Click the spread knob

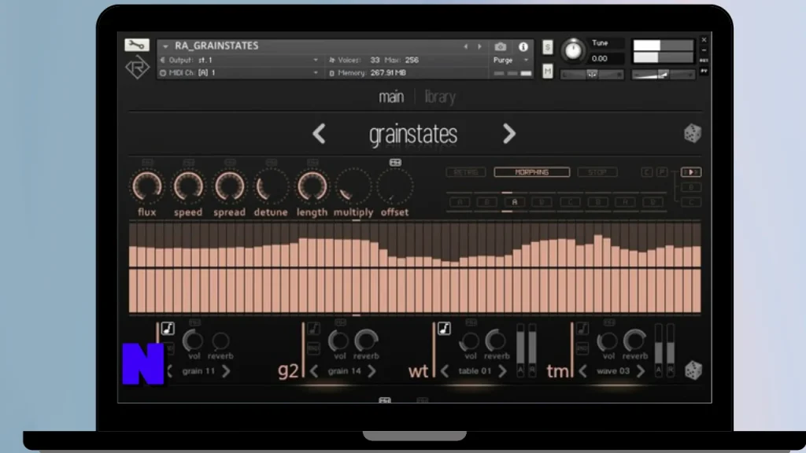(x=229, y=186)
